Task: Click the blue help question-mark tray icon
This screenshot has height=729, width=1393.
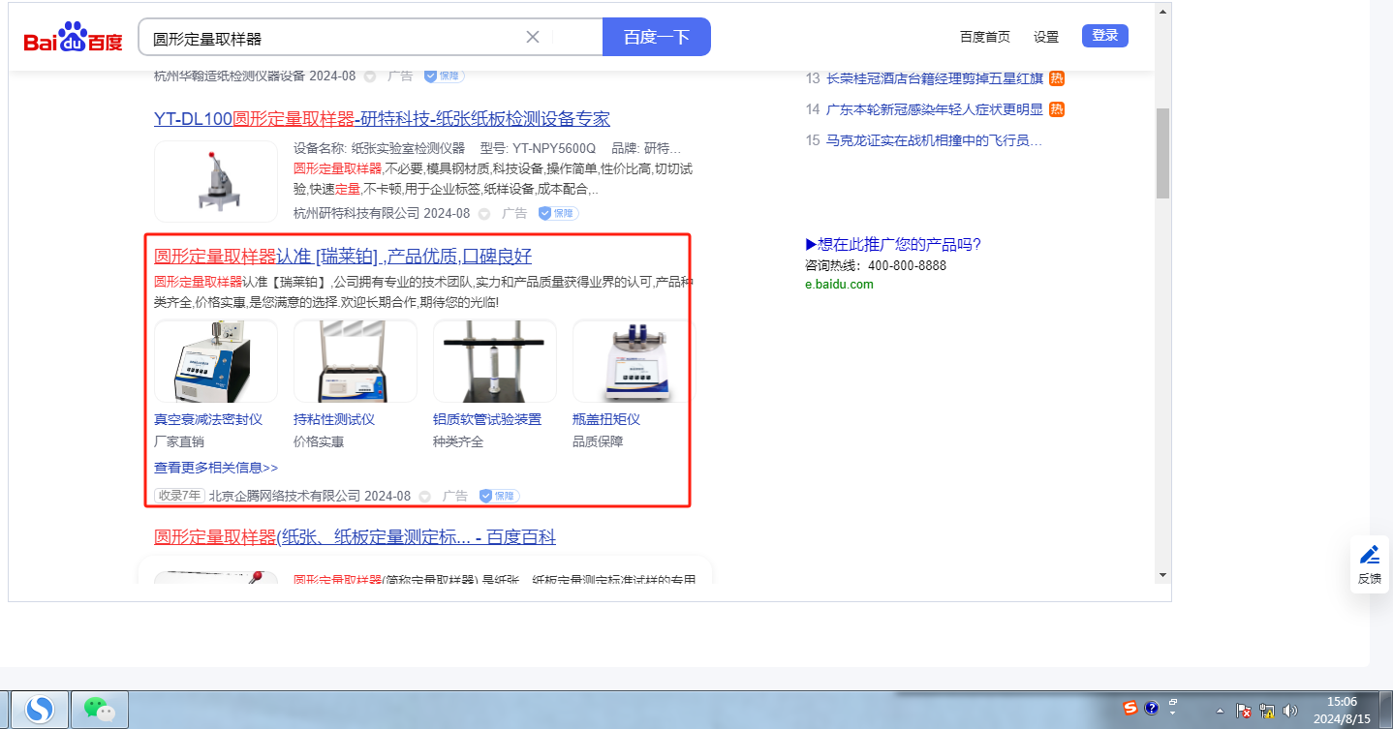Action: pos(1152,708)
